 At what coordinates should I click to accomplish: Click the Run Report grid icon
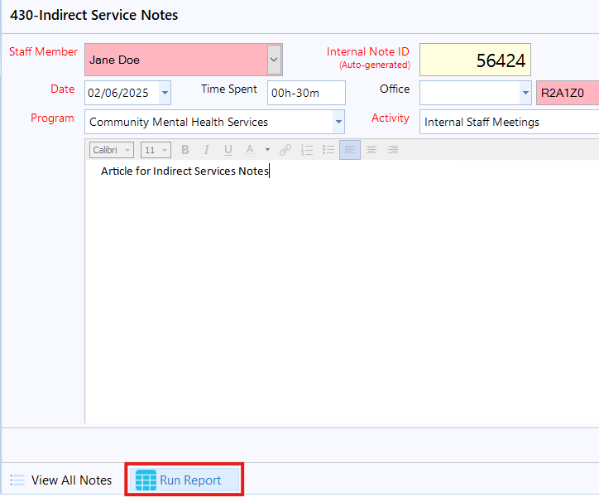[146, 480]
